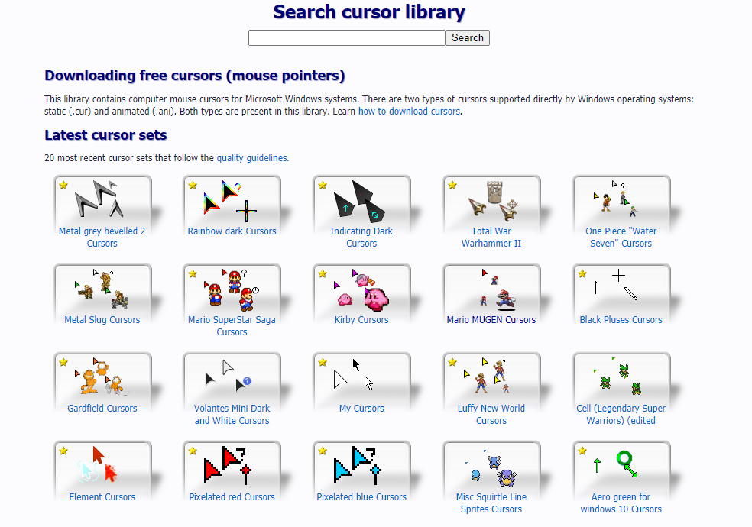Click the One Piece Water Seven preview image

[x=614, y=199]
